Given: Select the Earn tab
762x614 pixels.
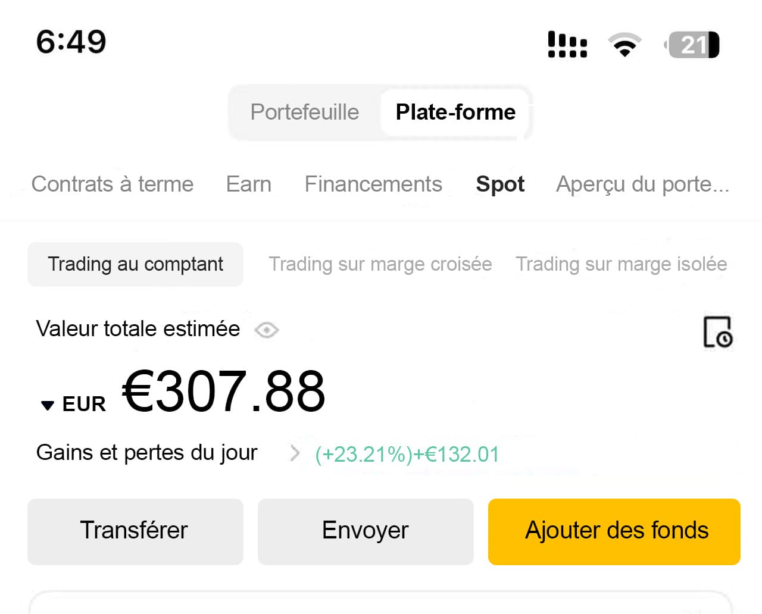Looking at the screenshot, I should coord(248,184).
